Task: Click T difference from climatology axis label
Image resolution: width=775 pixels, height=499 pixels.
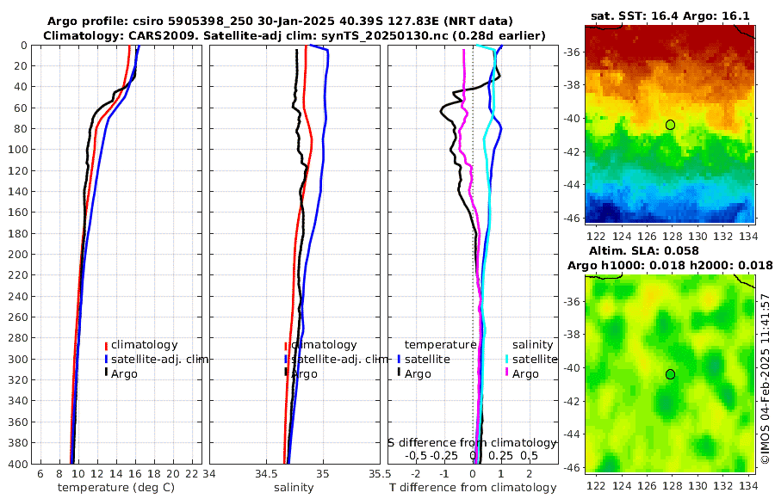Action: click(x=473, y=488)
